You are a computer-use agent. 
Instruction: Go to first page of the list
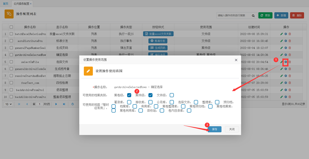point(19,104)
